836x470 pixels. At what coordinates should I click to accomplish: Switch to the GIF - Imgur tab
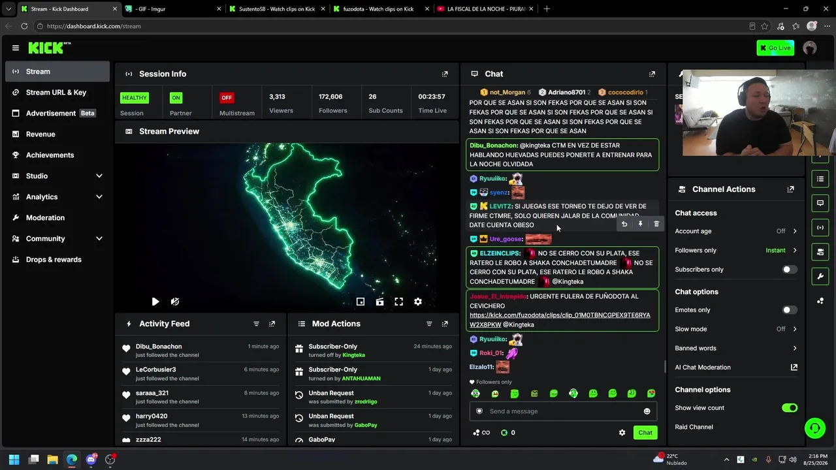[x=172, y=9]
